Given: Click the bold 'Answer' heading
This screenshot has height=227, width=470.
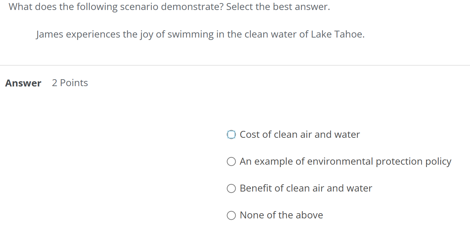Looking at the screenshot, I should (x=23, y=83).
